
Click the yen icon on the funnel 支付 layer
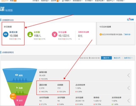click(17, 100)
